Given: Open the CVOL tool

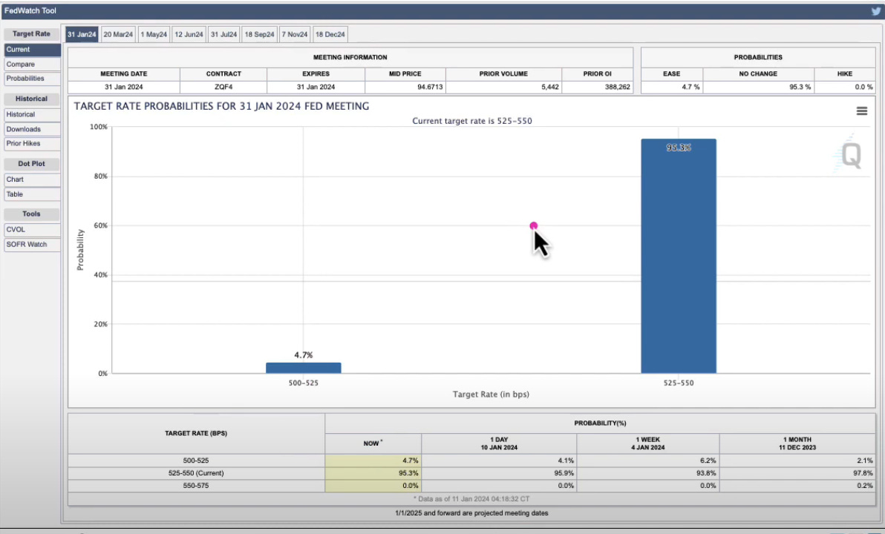Looking at the screenshot, I should 32,229.
